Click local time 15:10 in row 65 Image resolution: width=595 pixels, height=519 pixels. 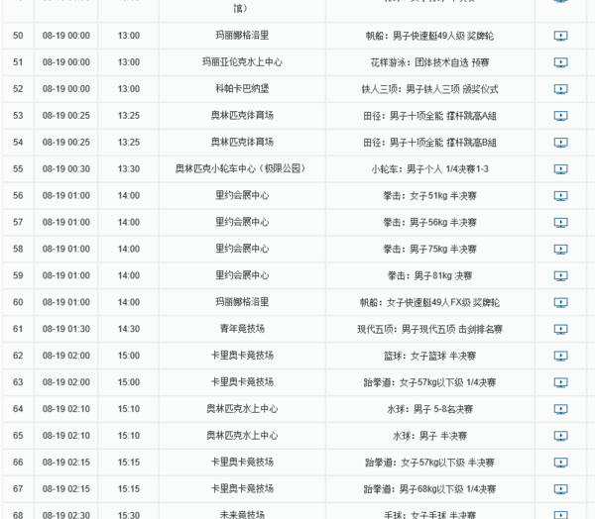coord(129,436)
